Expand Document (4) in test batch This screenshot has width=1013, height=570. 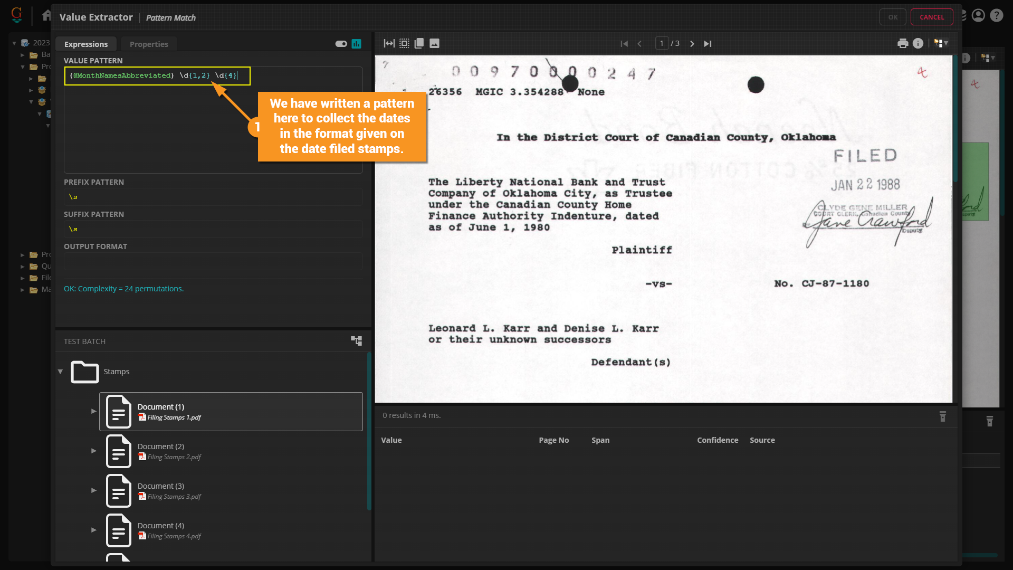[x=94, y=530]
